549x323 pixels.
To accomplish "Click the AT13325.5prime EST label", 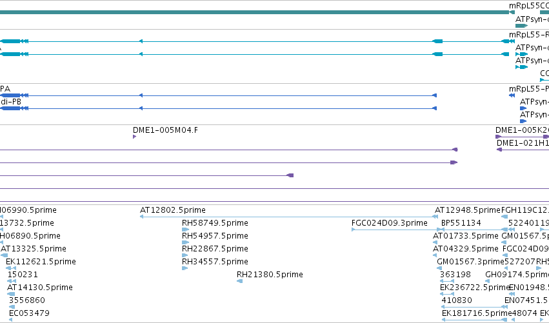I will point(34,249).
